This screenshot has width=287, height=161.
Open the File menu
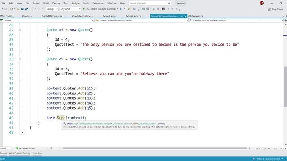pos(4,3)
